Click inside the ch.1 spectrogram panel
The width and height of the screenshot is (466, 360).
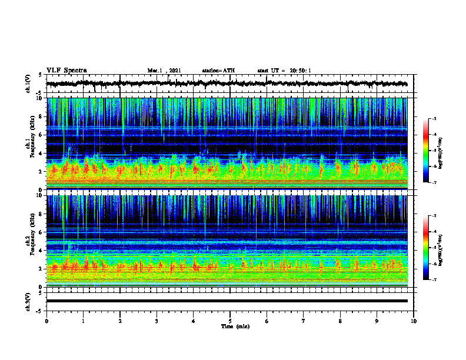(227, 144)
